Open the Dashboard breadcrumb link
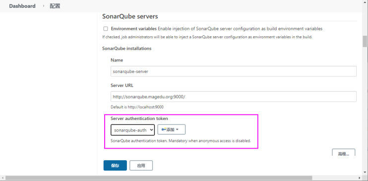The image size is (368, 181). click(22, 6)
